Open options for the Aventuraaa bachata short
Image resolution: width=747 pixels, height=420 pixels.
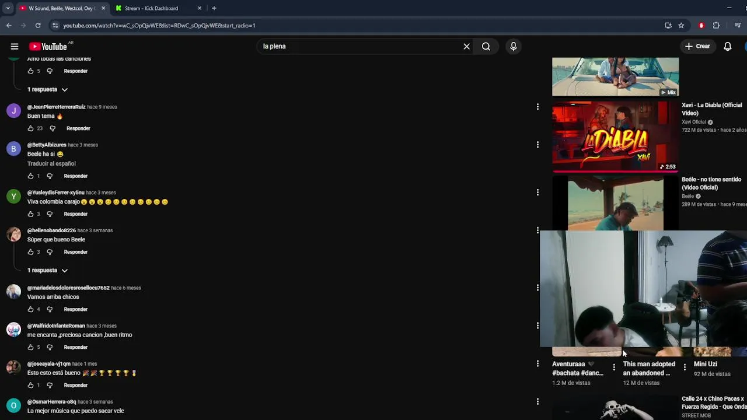coord(614,367)
